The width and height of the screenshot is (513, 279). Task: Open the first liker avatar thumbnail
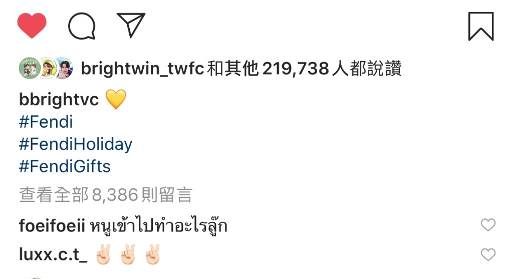30,68
